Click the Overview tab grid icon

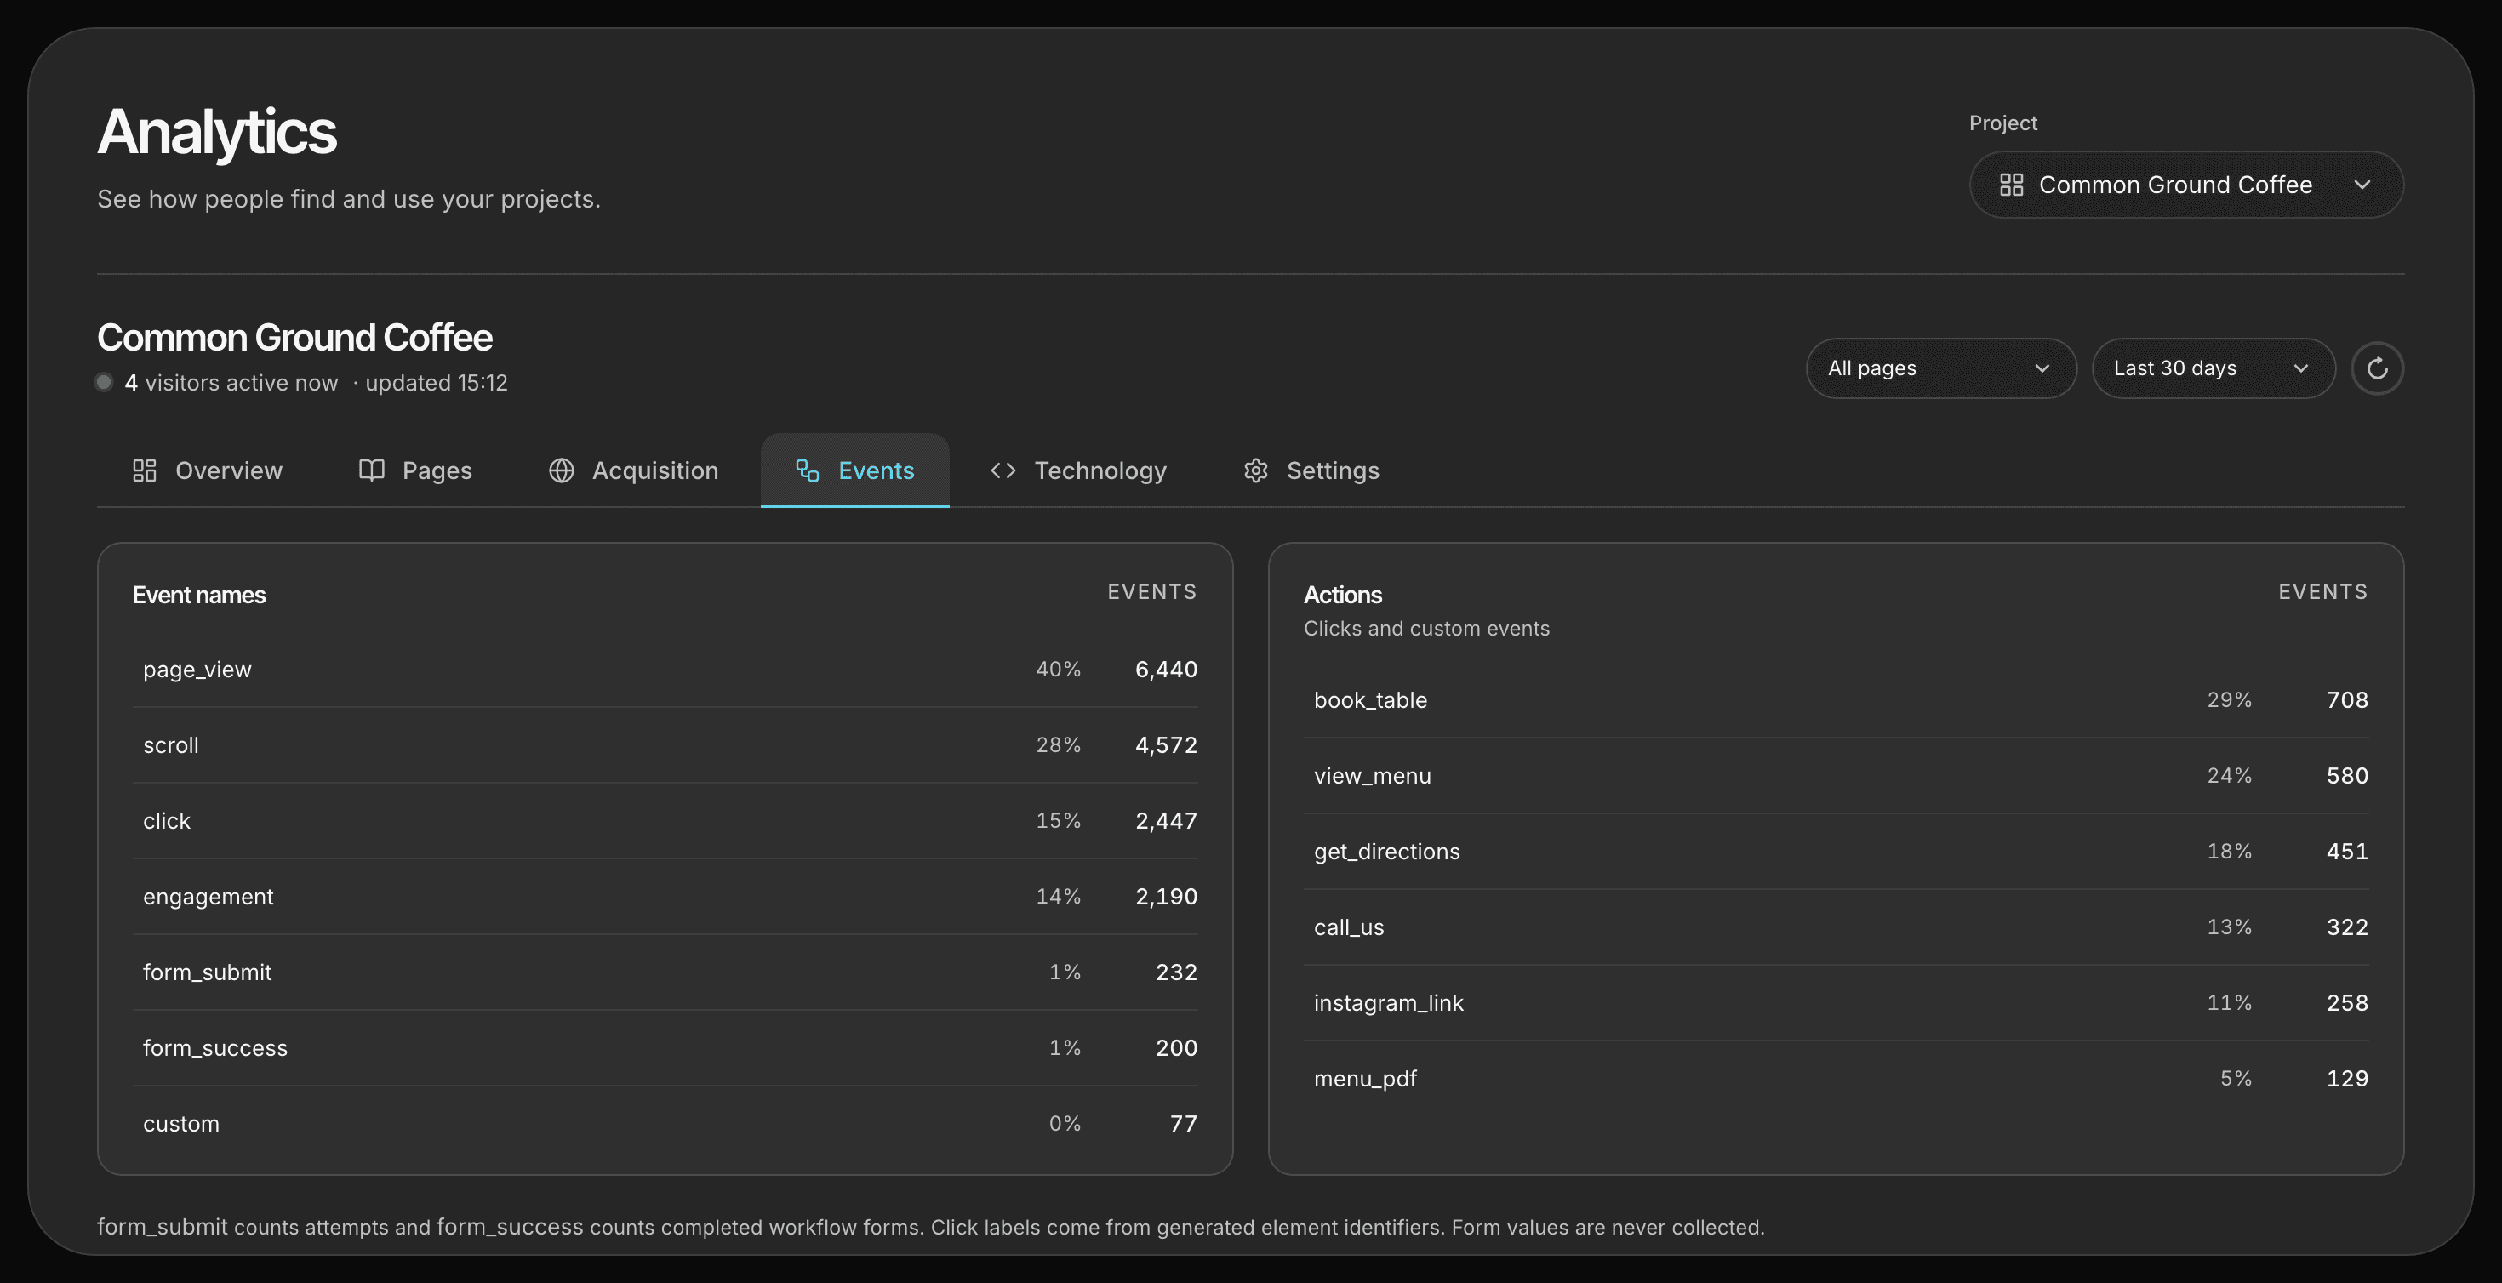click(x=145, y=471)
